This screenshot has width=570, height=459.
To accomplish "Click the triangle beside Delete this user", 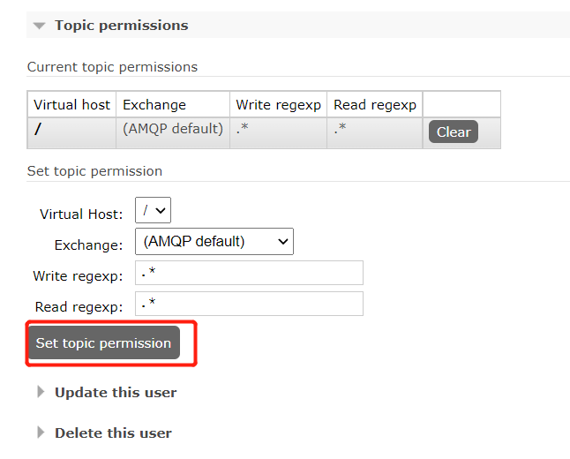I will 41,433.
